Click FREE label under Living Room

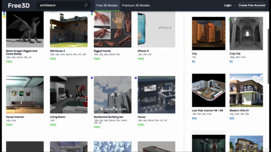coord(53,125)
